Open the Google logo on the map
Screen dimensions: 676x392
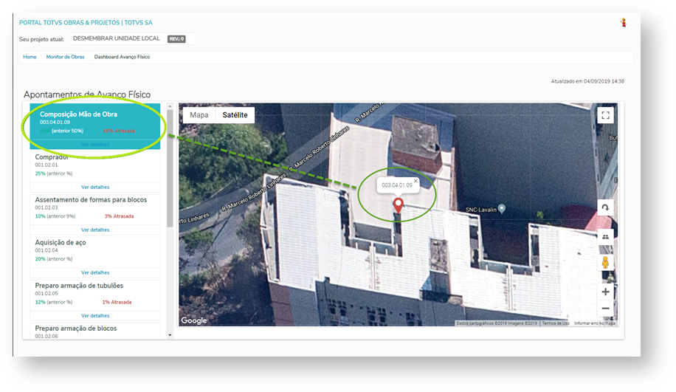pyautogui.click(x=194, y=320)
